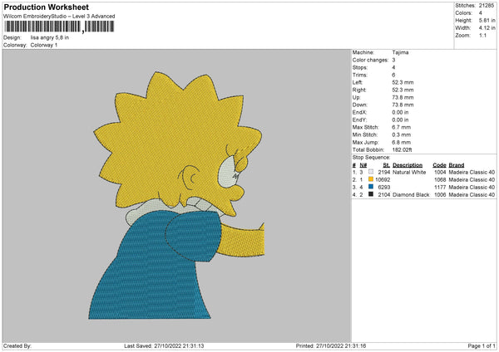Click the Total Bobbin value 182.02ft
Screen dimensions: 499x352
click(x=402, y=149)
